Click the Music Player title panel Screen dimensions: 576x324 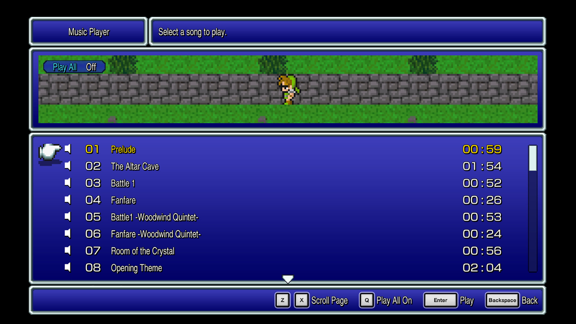pyautogui.click(x=88, y=32)
